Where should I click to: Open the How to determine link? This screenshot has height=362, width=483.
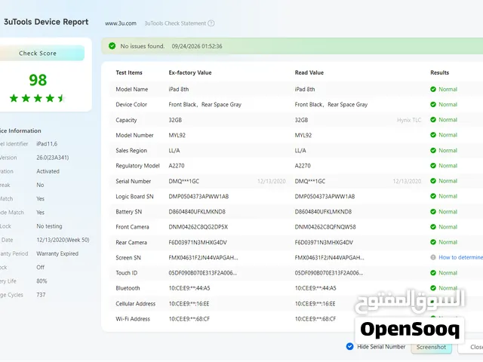coord(460,257)
